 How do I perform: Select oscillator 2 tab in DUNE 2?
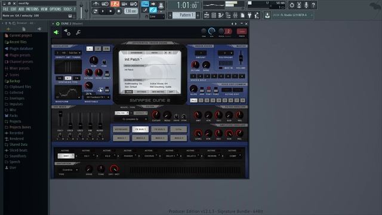(98, 49)
